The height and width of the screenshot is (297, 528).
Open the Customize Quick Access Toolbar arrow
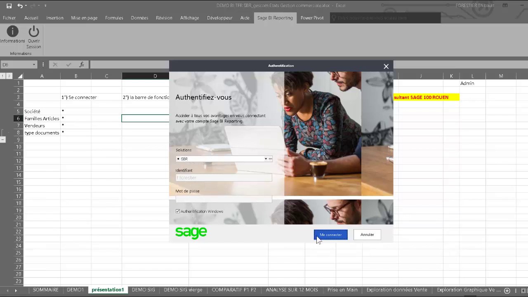pos(45,6)
